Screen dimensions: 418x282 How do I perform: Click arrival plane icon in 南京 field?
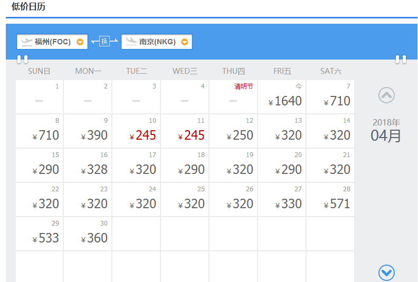[131, 42]
